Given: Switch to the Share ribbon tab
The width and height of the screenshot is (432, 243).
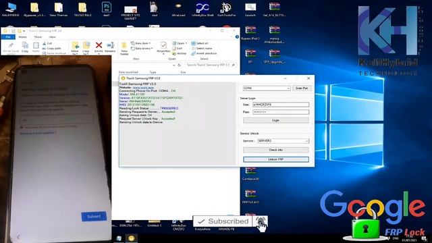Looking at the screenshot, I should click(x=38, y=37).
